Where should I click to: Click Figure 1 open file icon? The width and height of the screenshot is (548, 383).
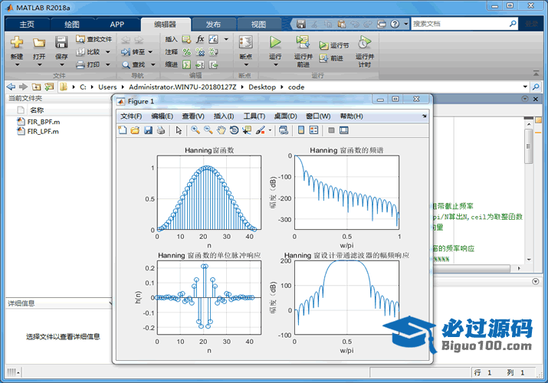click(135, 130)
